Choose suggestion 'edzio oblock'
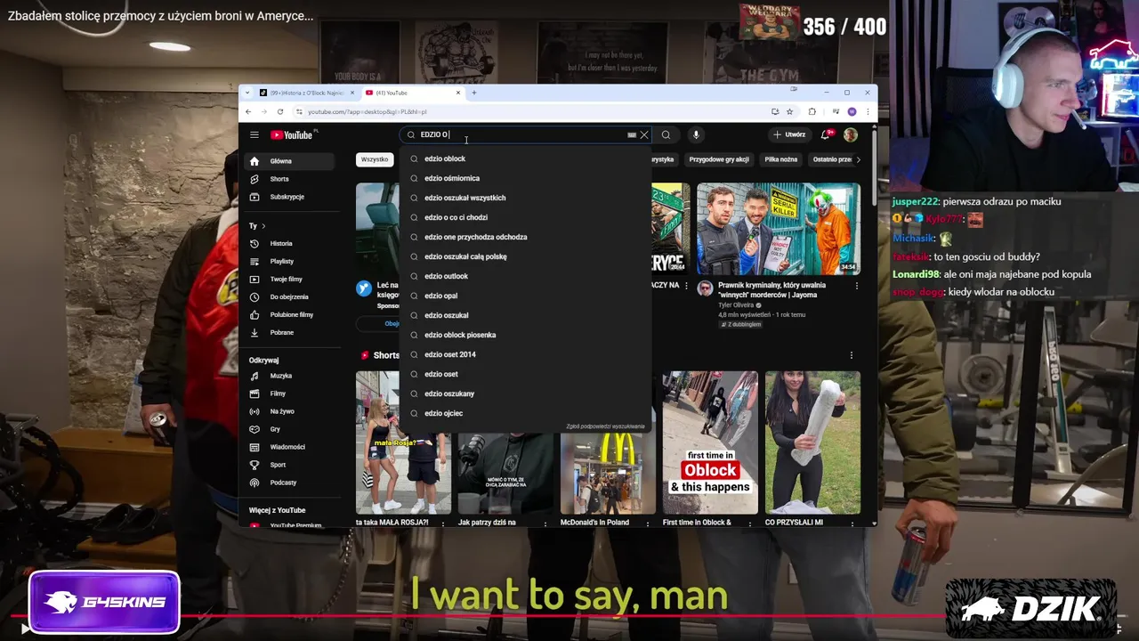The image size is (1139, 641). click(526, 158)
